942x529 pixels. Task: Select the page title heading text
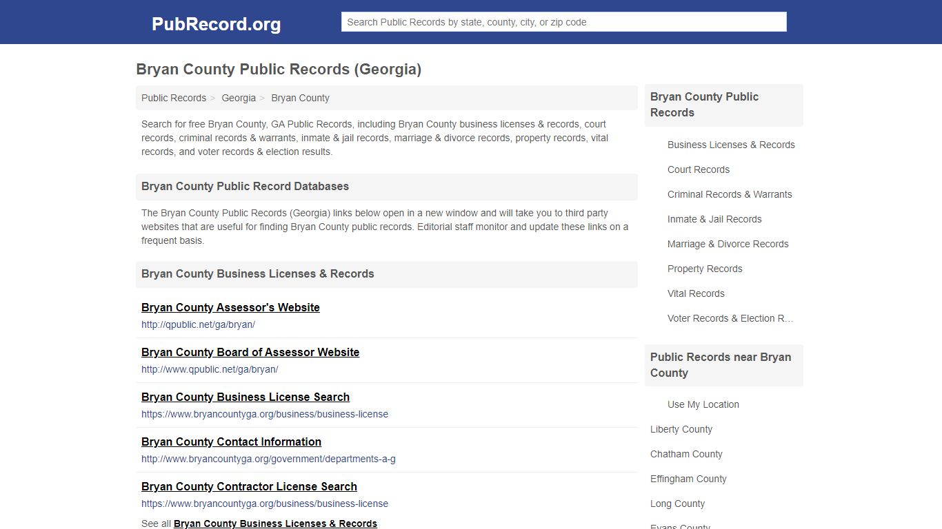279,70
